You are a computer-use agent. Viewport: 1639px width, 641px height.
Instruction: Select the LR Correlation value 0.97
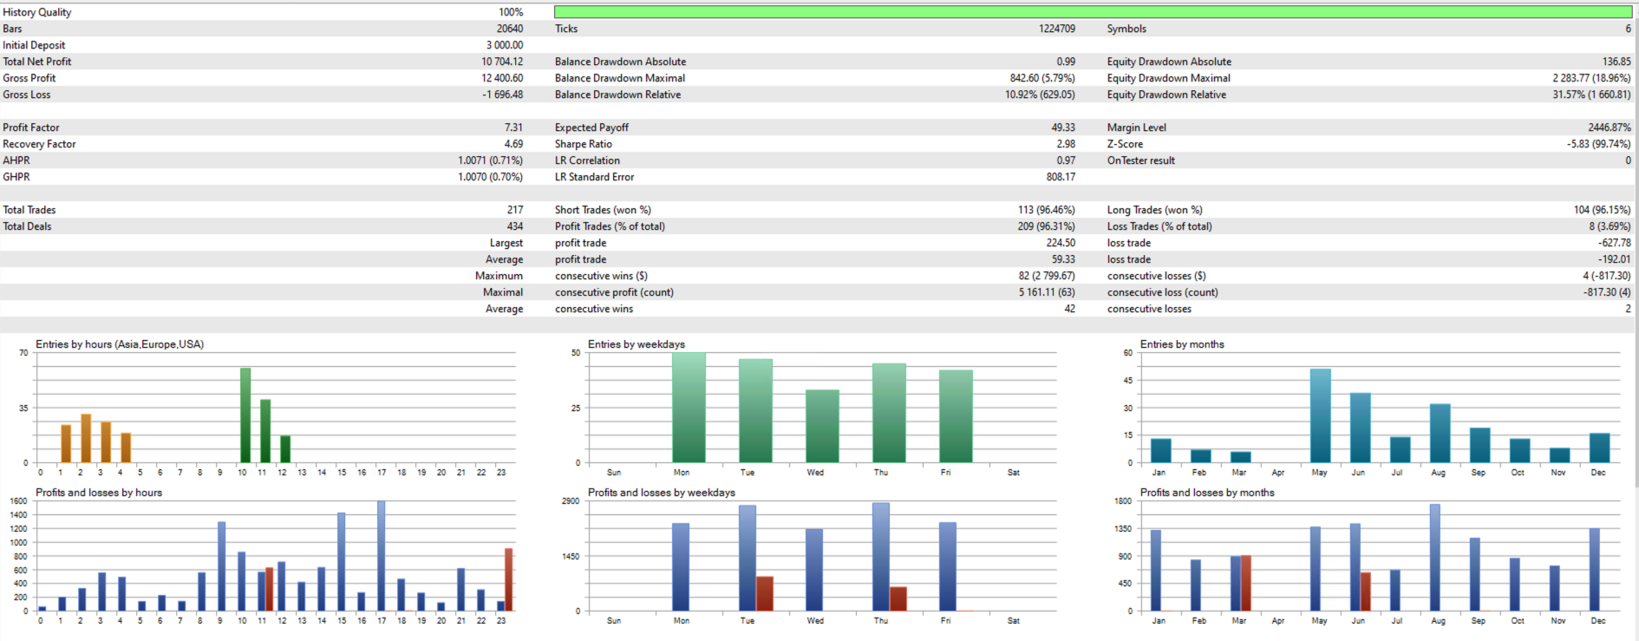1066,160
